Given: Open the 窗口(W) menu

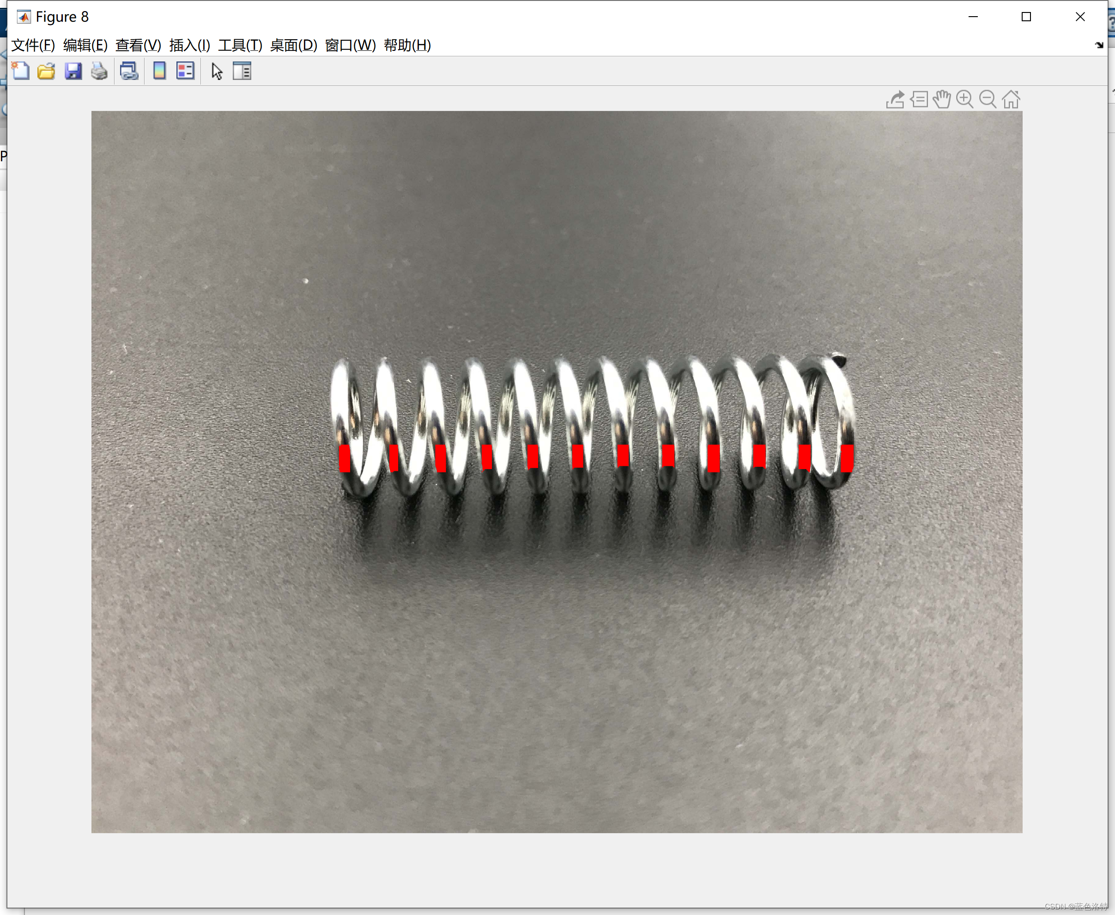Looking at the screenshot, I should (x=350, y=45).
